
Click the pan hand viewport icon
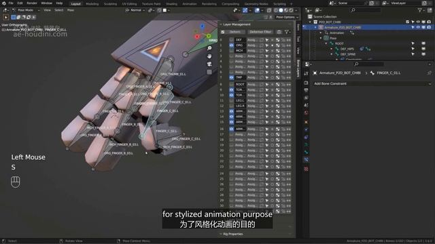(209, 56)
